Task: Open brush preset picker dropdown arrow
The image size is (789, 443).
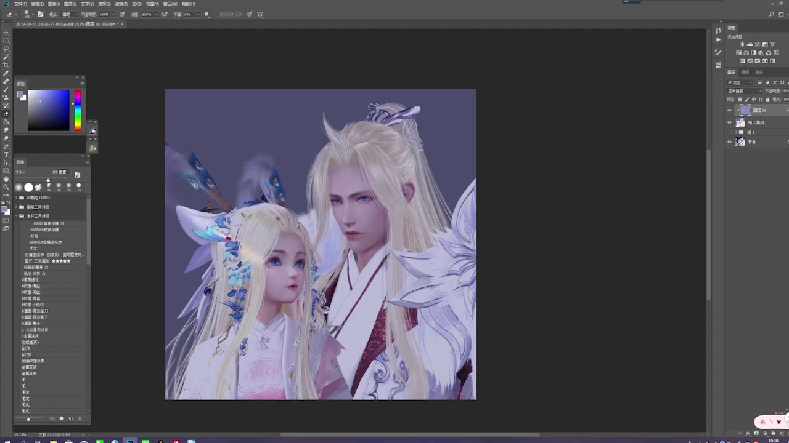Action: pos(33,14)
